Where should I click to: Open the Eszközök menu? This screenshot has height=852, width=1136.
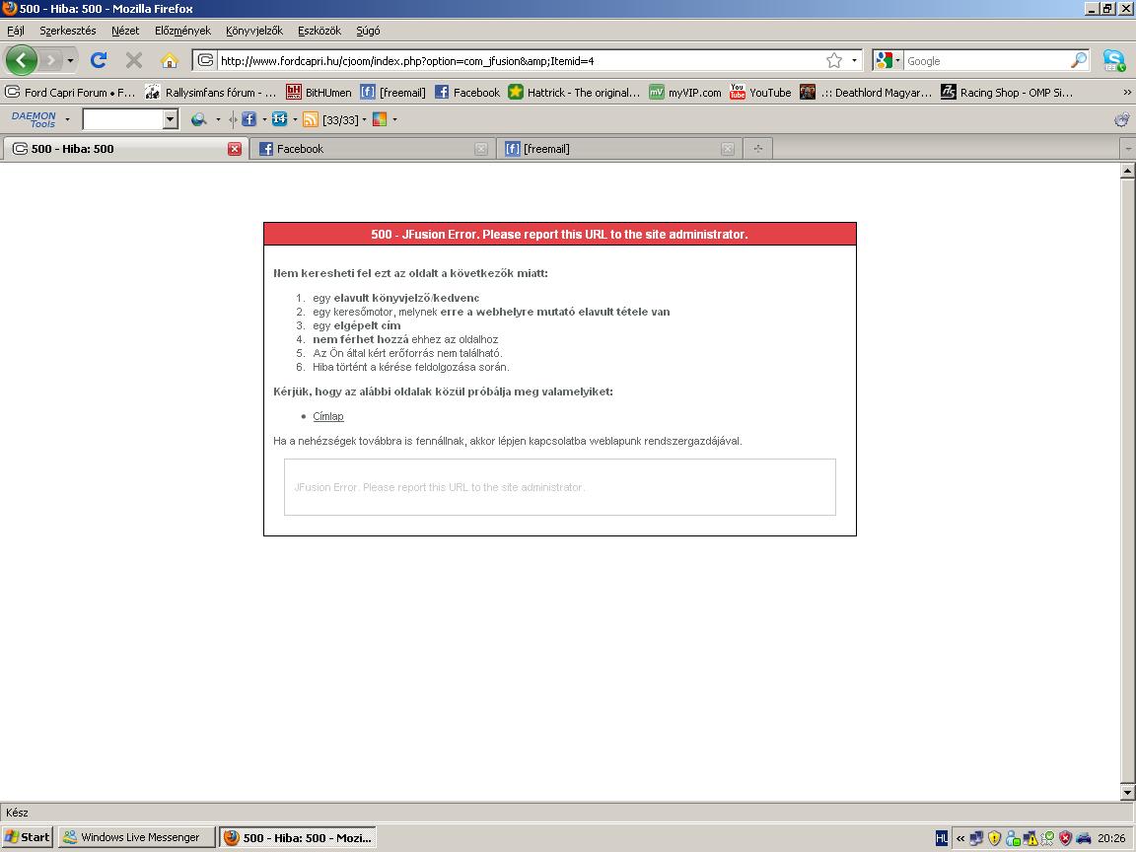tap(319, 31)
